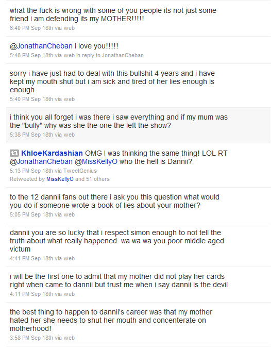Open @JonathanCheban link in the love-you tweet
The image size is (271, 349).
click(41, 46)
